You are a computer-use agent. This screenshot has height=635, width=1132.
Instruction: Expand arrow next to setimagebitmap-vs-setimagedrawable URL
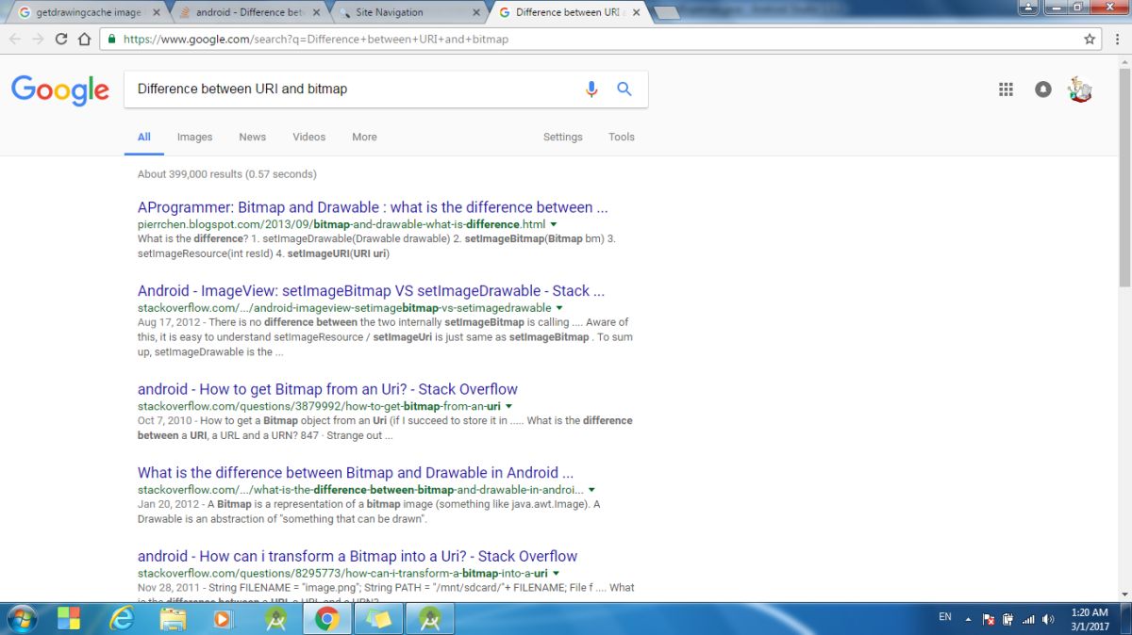click(x=559, y=308)
